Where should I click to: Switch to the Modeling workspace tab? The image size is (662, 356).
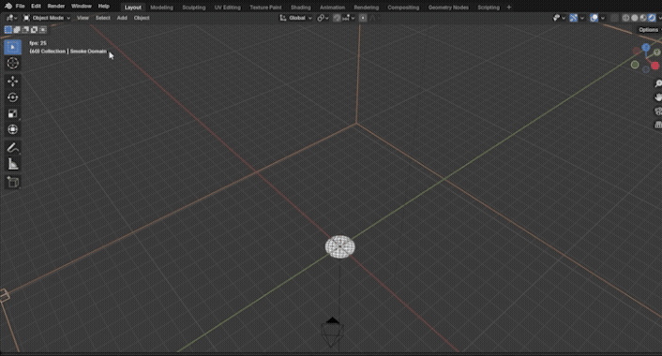(161, 7)
